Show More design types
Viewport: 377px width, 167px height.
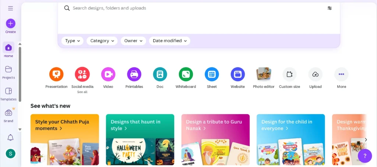pyautogui.click(x=341, y=78)
